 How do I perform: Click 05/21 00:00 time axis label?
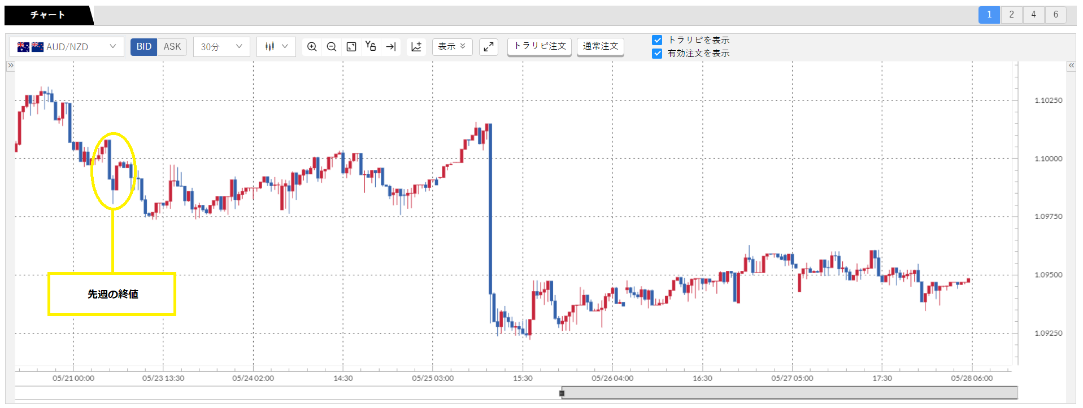73,378
